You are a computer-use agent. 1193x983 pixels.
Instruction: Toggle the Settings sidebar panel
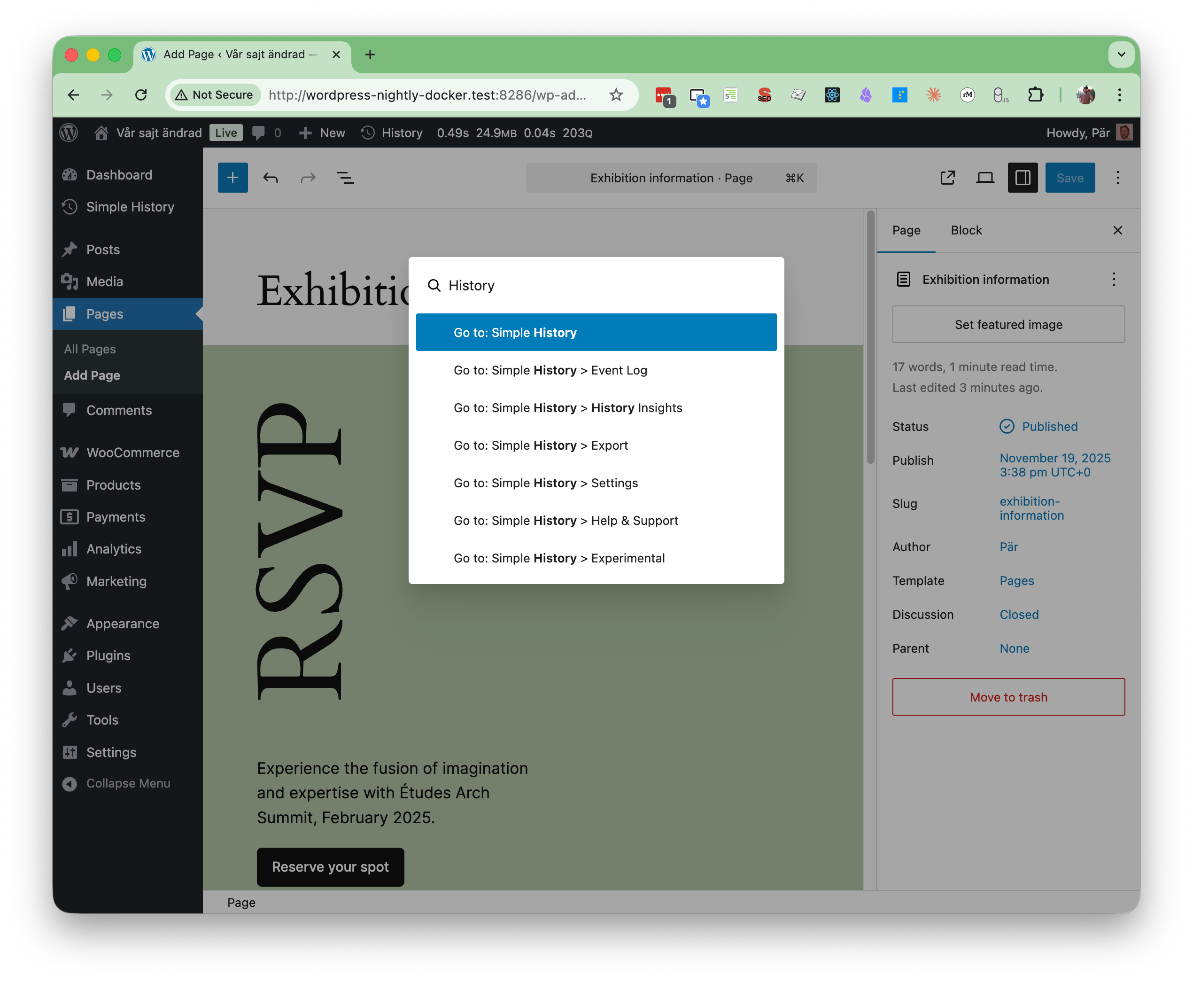pos(1023,177)
